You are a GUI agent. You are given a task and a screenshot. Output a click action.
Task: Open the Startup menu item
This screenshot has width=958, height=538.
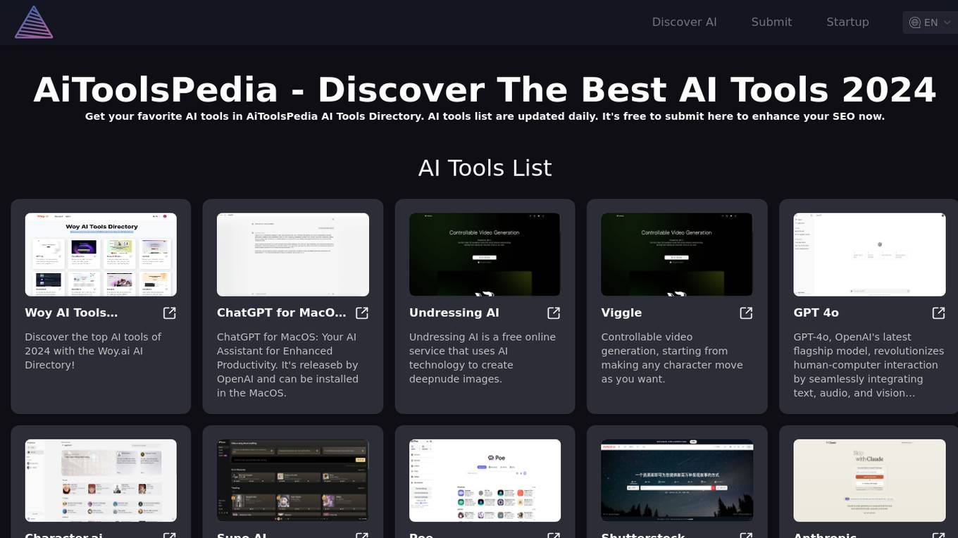pyautogui.click(x=847, y=22)
